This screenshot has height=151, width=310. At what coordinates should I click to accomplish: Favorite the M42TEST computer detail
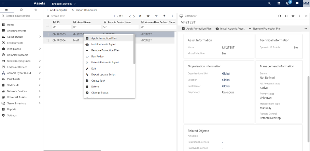click(293, 16)
